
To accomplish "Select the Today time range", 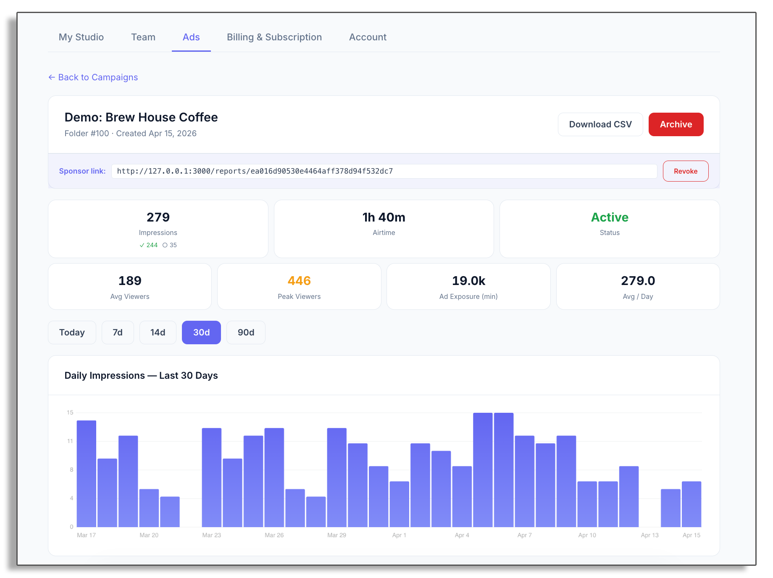I will tap(72, 332).
